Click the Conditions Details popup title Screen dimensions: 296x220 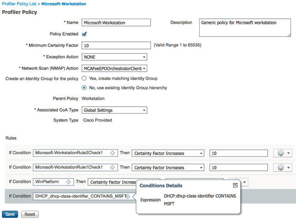pyautogui.click(x=161, y=186)
